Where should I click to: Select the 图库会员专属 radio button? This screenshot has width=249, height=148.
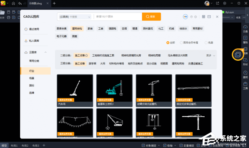coord(181,43)
